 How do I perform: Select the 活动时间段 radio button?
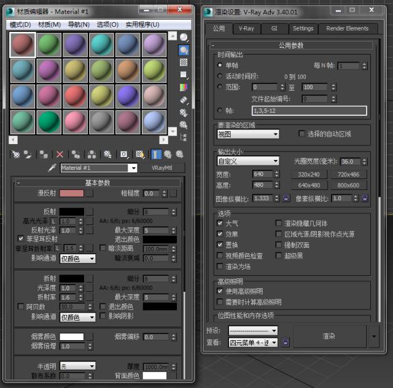220,76
